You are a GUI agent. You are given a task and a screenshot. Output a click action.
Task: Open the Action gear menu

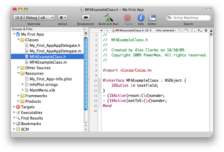click(x=63, y=18)
